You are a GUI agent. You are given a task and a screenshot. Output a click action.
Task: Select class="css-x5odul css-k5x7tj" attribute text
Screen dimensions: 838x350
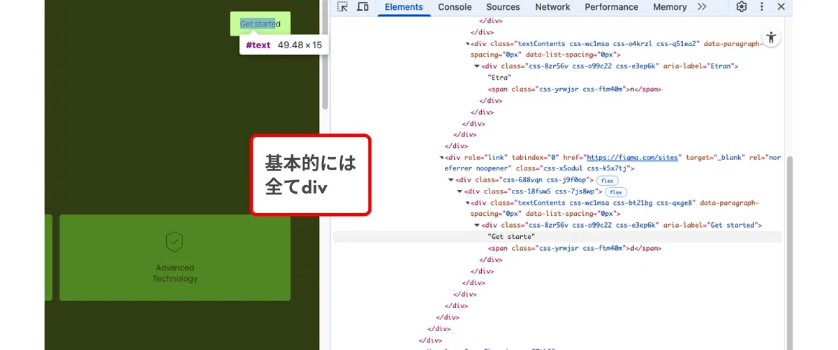pyautogui.click(x=573, y=169)
